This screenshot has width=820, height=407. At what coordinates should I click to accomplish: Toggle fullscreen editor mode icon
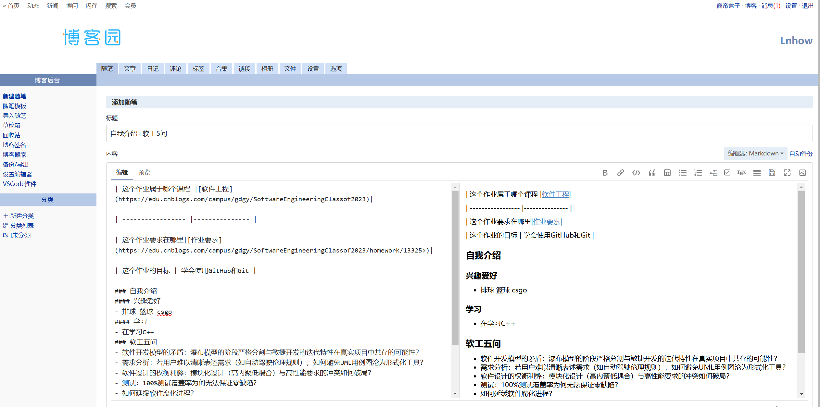tap(787, 173)
